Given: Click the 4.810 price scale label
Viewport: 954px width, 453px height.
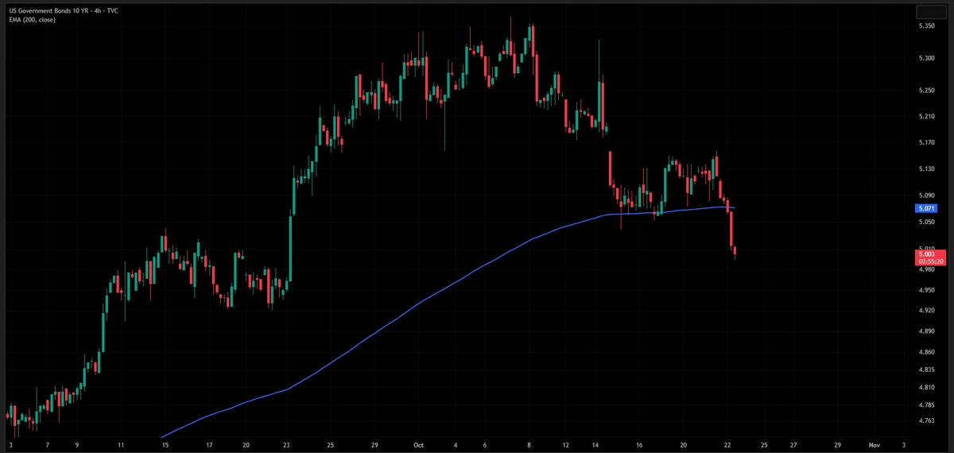Looking at the screenshot, I should [x=926, y=387].
